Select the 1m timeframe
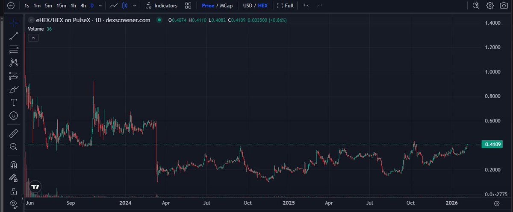 tap(38, 6)
